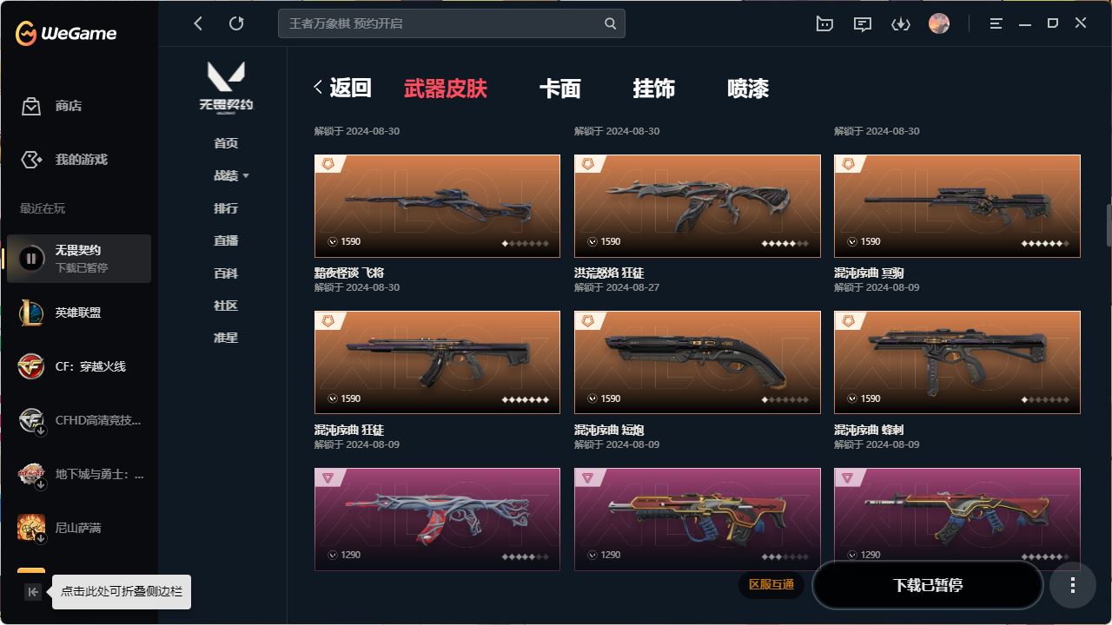
Task: Toggle the pause button on 无畏契约
Action: [x=31, y=258]
